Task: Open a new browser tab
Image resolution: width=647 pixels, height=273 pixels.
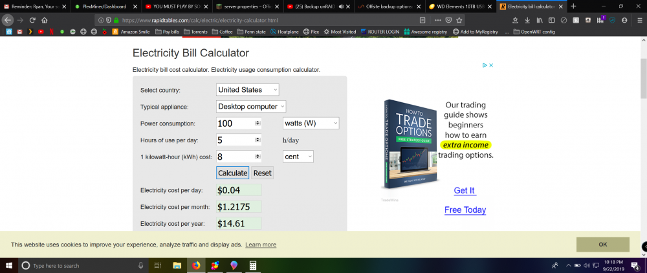Action: click(573, 6)
